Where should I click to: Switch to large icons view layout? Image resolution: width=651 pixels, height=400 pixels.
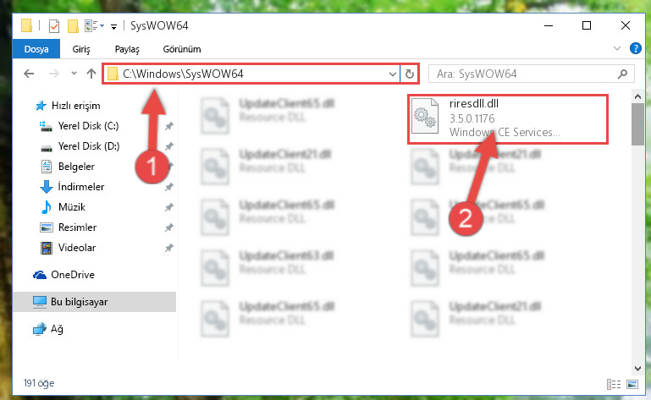point(632,384)
